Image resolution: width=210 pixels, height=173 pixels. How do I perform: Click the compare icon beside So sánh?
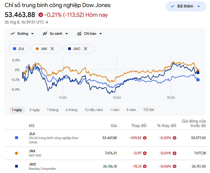pyautogui.click(x=45, y=33)
